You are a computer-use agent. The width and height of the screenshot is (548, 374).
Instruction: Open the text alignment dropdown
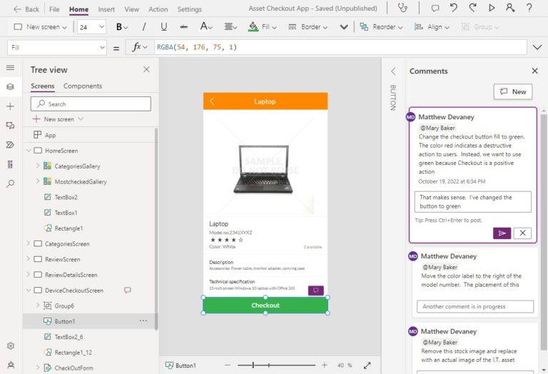point(230,27)
